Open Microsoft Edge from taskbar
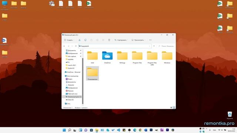Viewport: 237px width, 133px height. tap(135, 130)
